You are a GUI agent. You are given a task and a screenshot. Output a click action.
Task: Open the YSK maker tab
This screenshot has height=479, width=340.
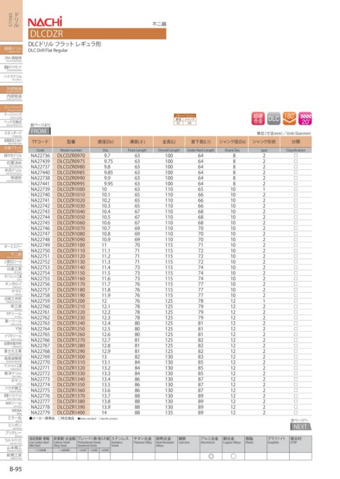[11, 329]
